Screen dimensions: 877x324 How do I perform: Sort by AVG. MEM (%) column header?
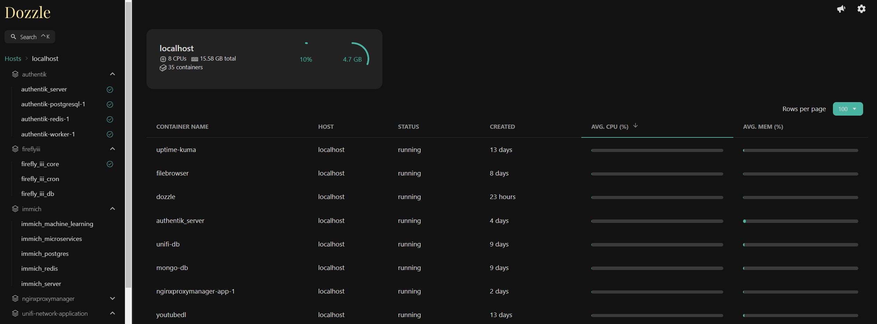763,127
